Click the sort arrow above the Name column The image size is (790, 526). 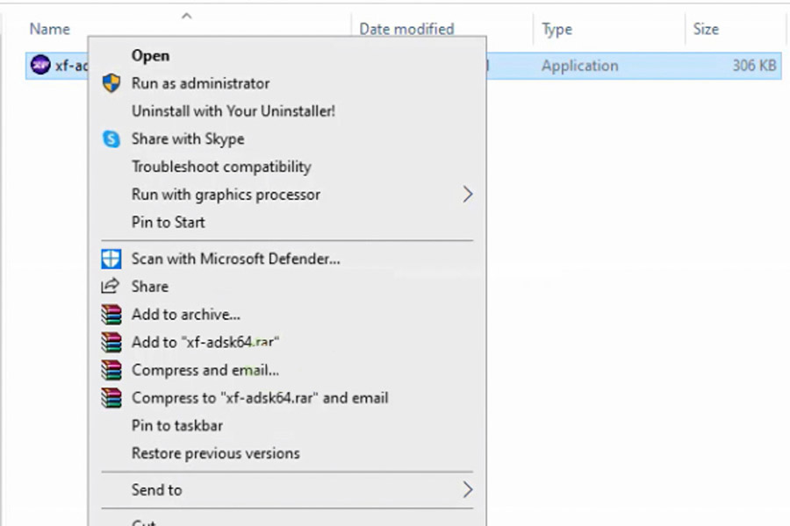coord(186,16)
